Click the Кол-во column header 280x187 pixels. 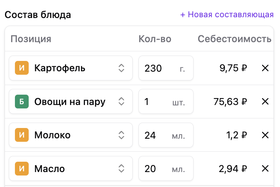(155, 39)
